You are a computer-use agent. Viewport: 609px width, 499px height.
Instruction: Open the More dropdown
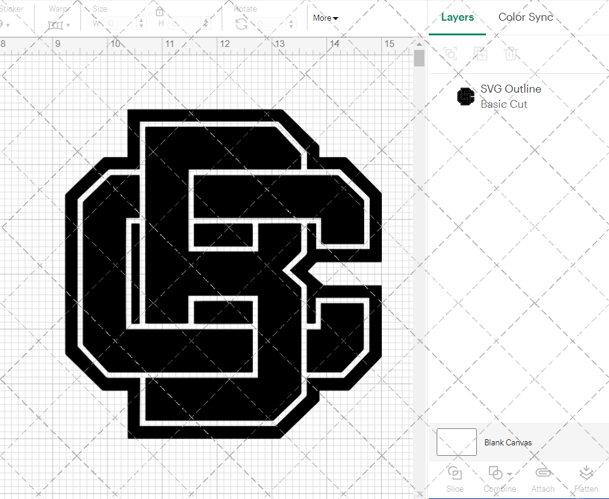(325, 18)
